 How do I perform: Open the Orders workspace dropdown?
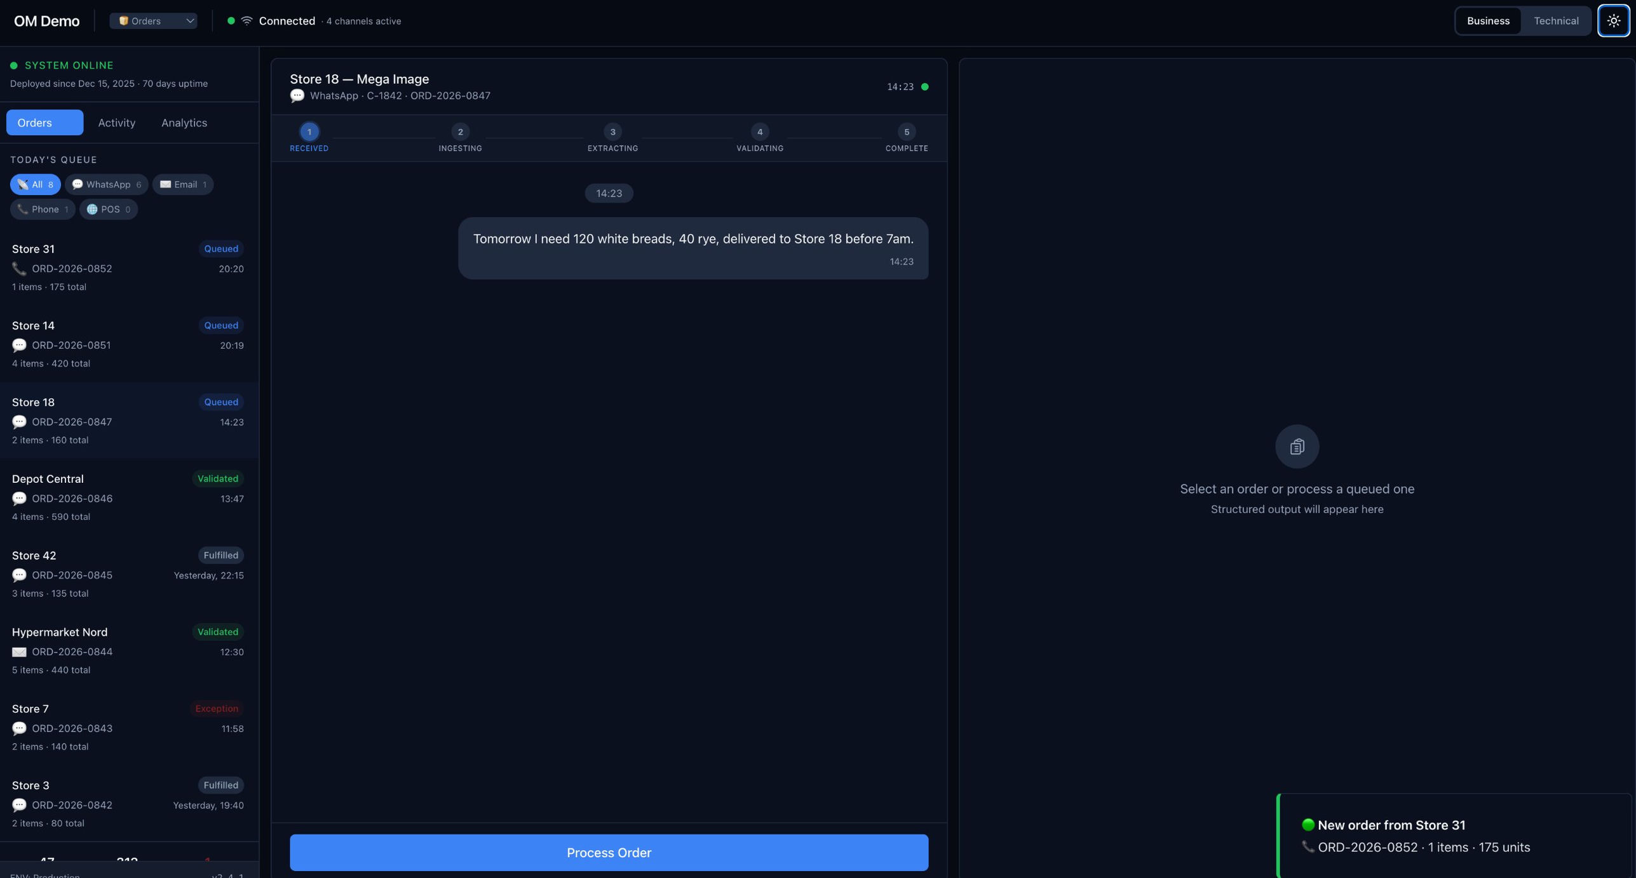153,20
